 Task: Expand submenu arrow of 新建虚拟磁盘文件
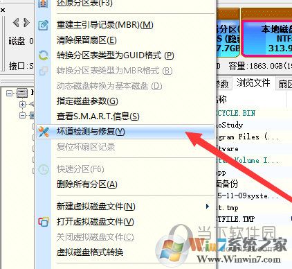208,206
